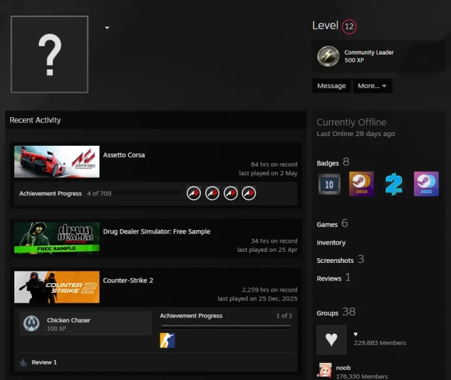Open Counter-Strike 2 Achievement Progress label
The width and height of the screenshot is (451, 380).
coord(191,316)
